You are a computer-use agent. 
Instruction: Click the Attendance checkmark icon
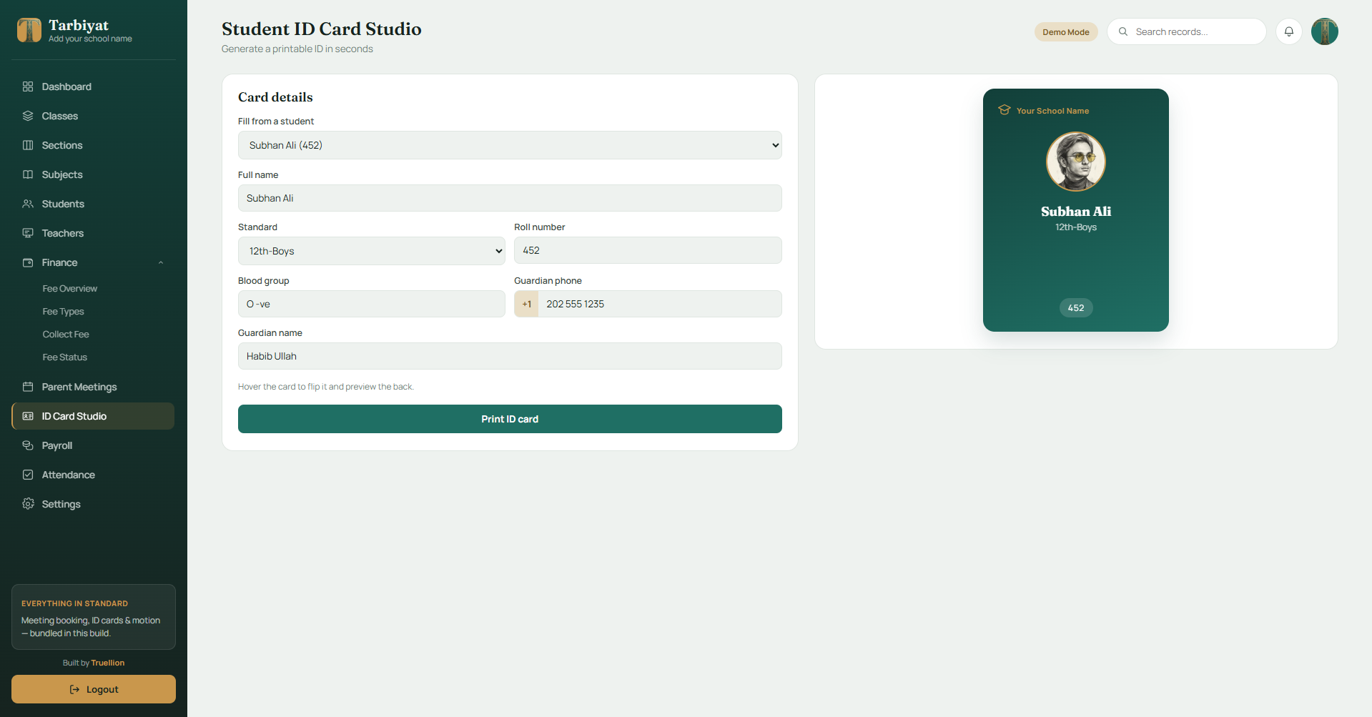point(28,475)
